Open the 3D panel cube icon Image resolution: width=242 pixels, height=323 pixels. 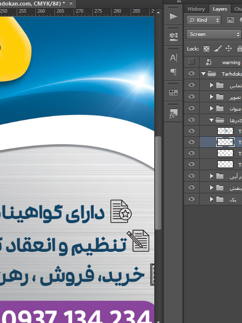point(173,37)
